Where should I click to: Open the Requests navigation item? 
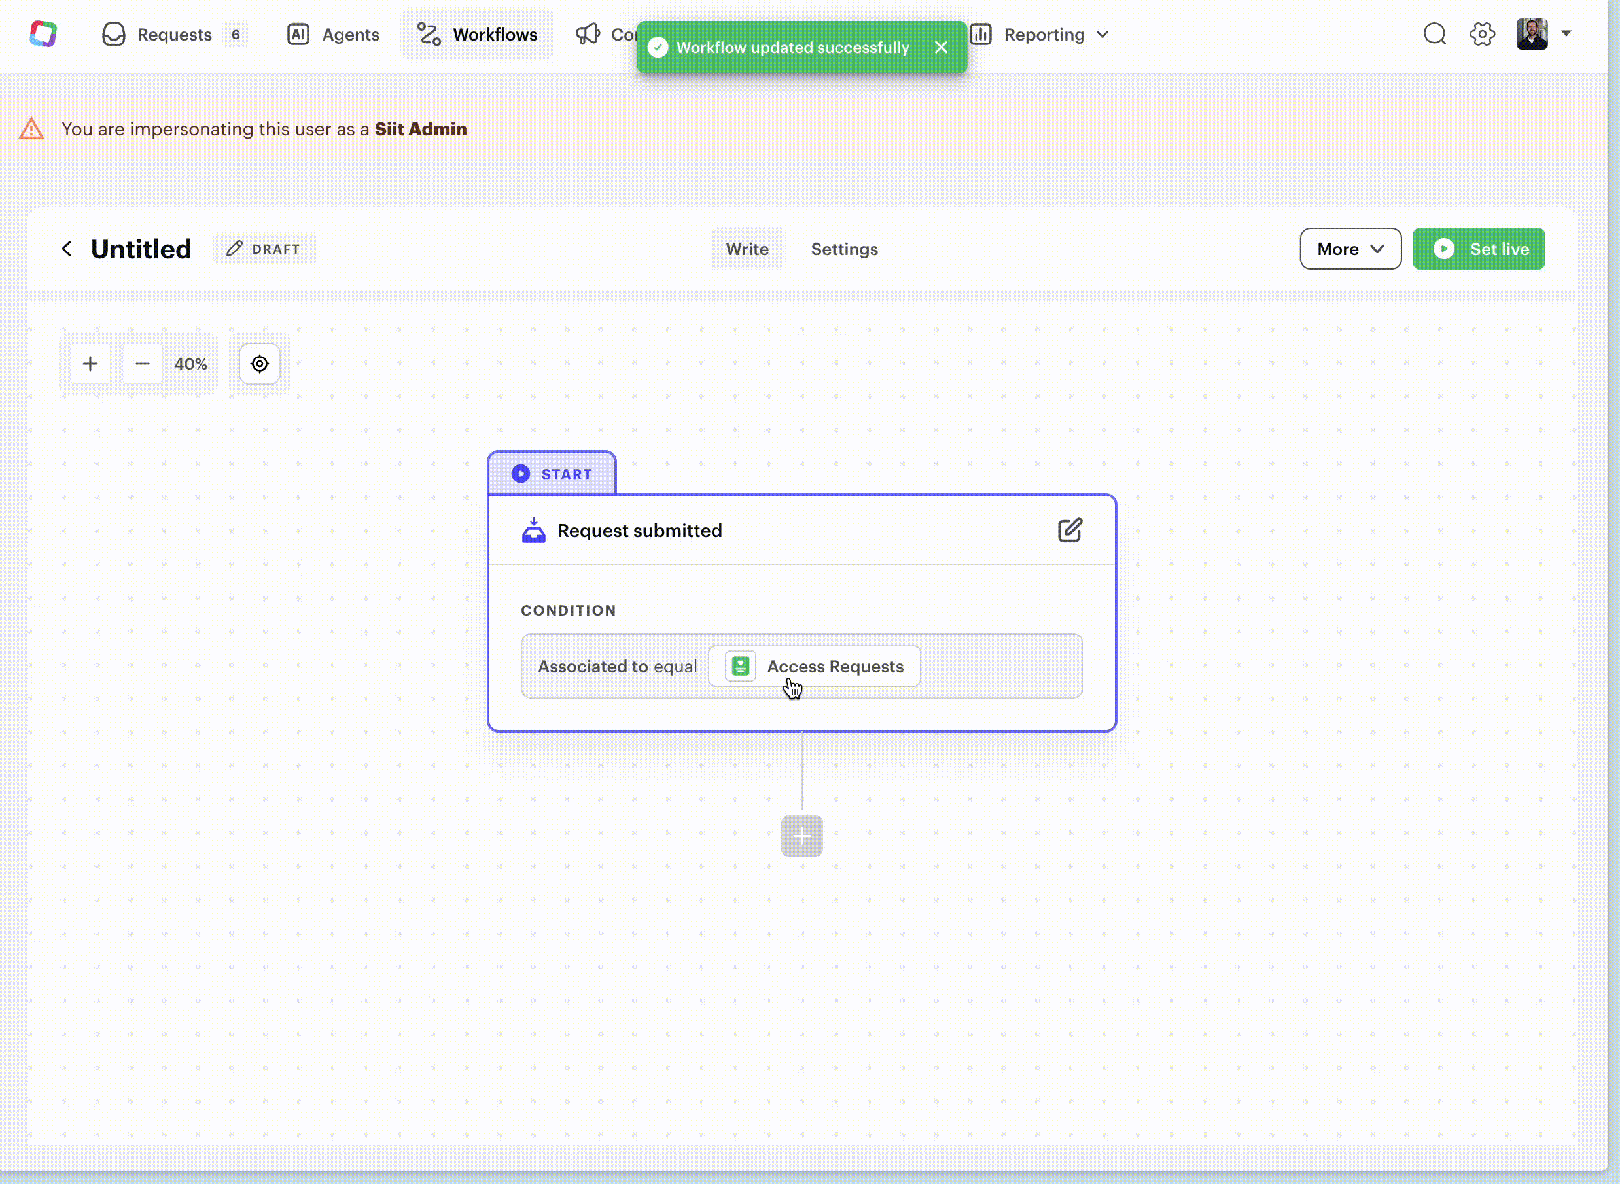point(173,35)
